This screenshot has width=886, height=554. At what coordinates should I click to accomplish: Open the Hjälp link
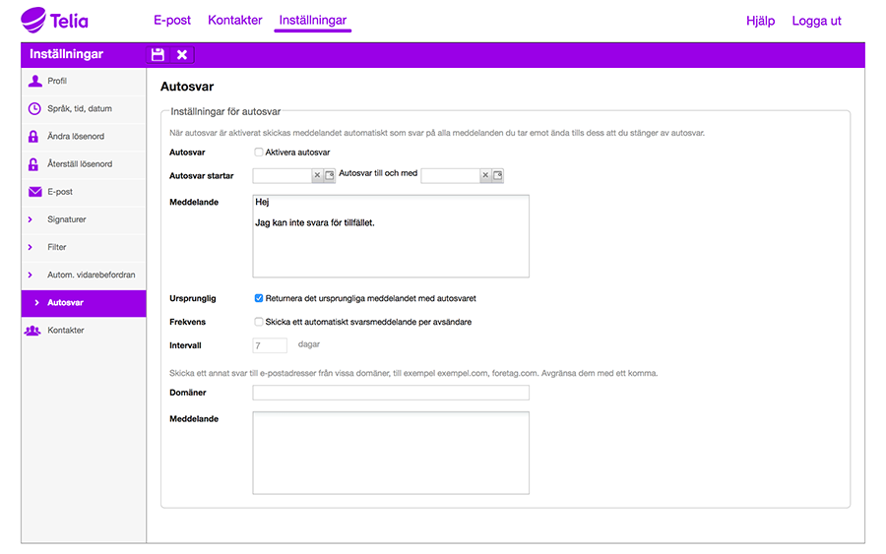(x=760, y=21)
